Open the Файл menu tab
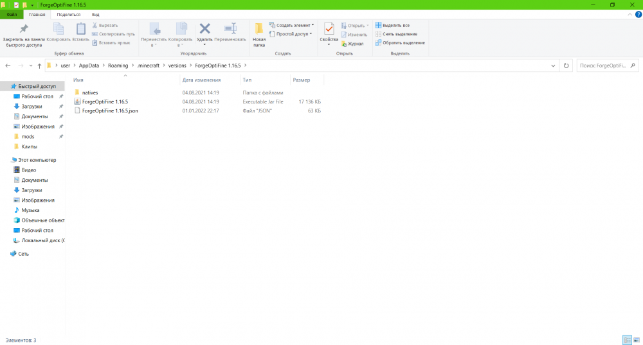The image size is (643, 345). [12, 14]
